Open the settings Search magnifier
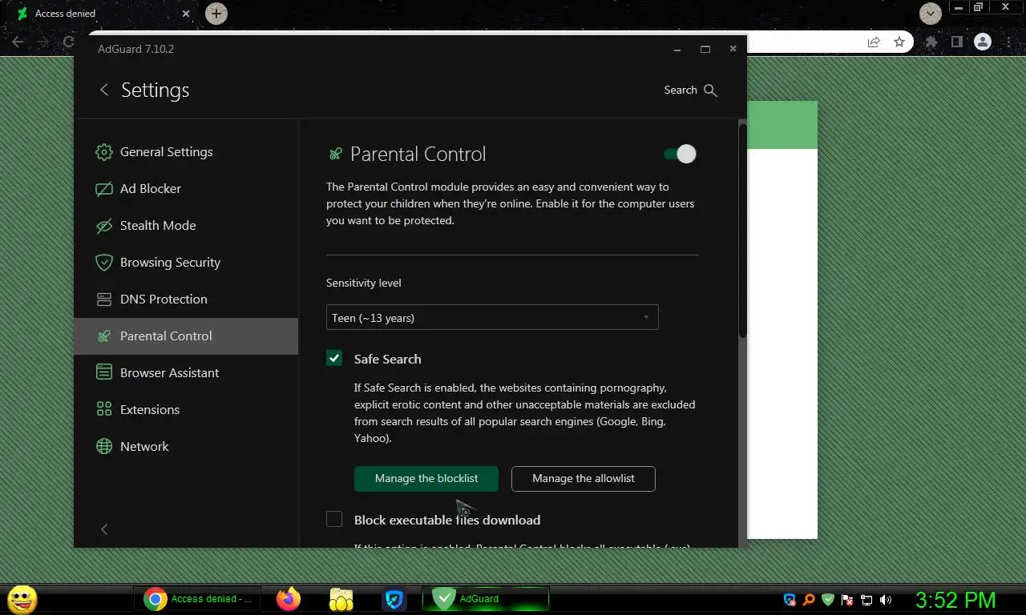Viewport: 1026px width, 615px height. (x=710, y=90)
